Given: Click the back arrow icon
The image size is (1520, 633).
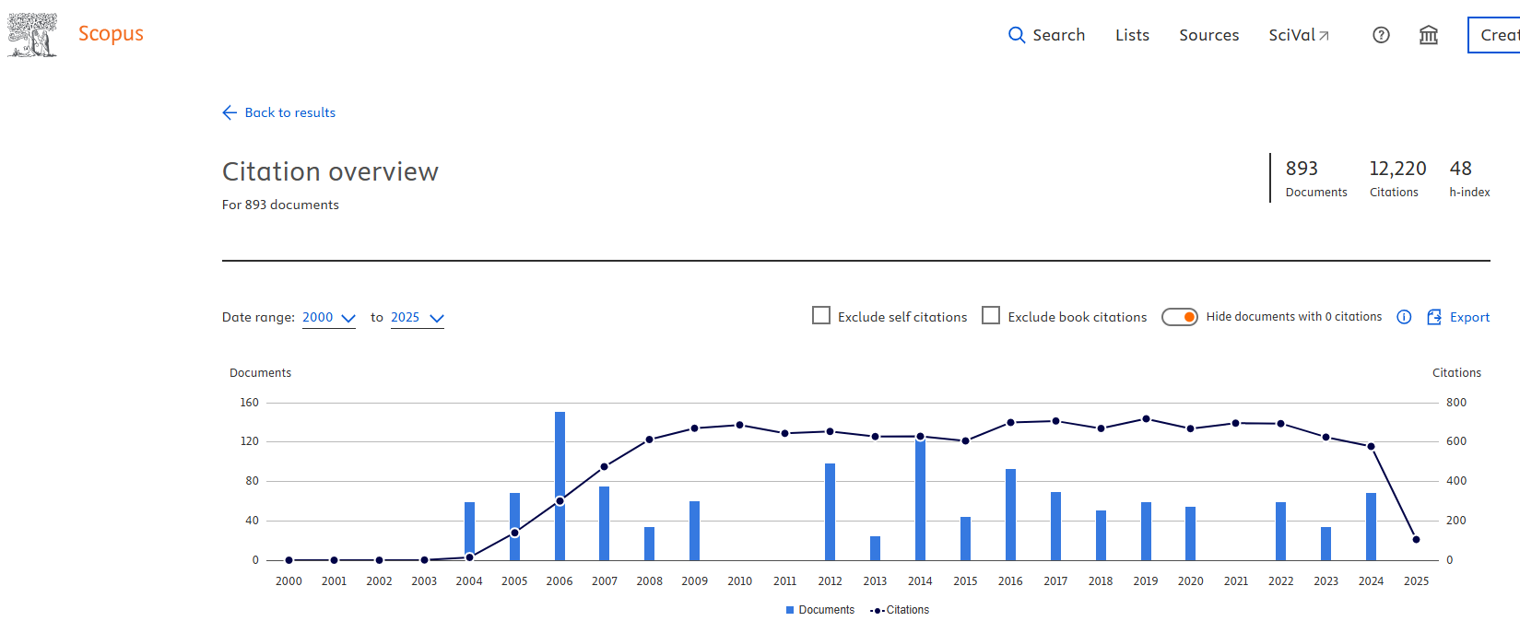Looking at the screenshot, I should coord(230,112).
